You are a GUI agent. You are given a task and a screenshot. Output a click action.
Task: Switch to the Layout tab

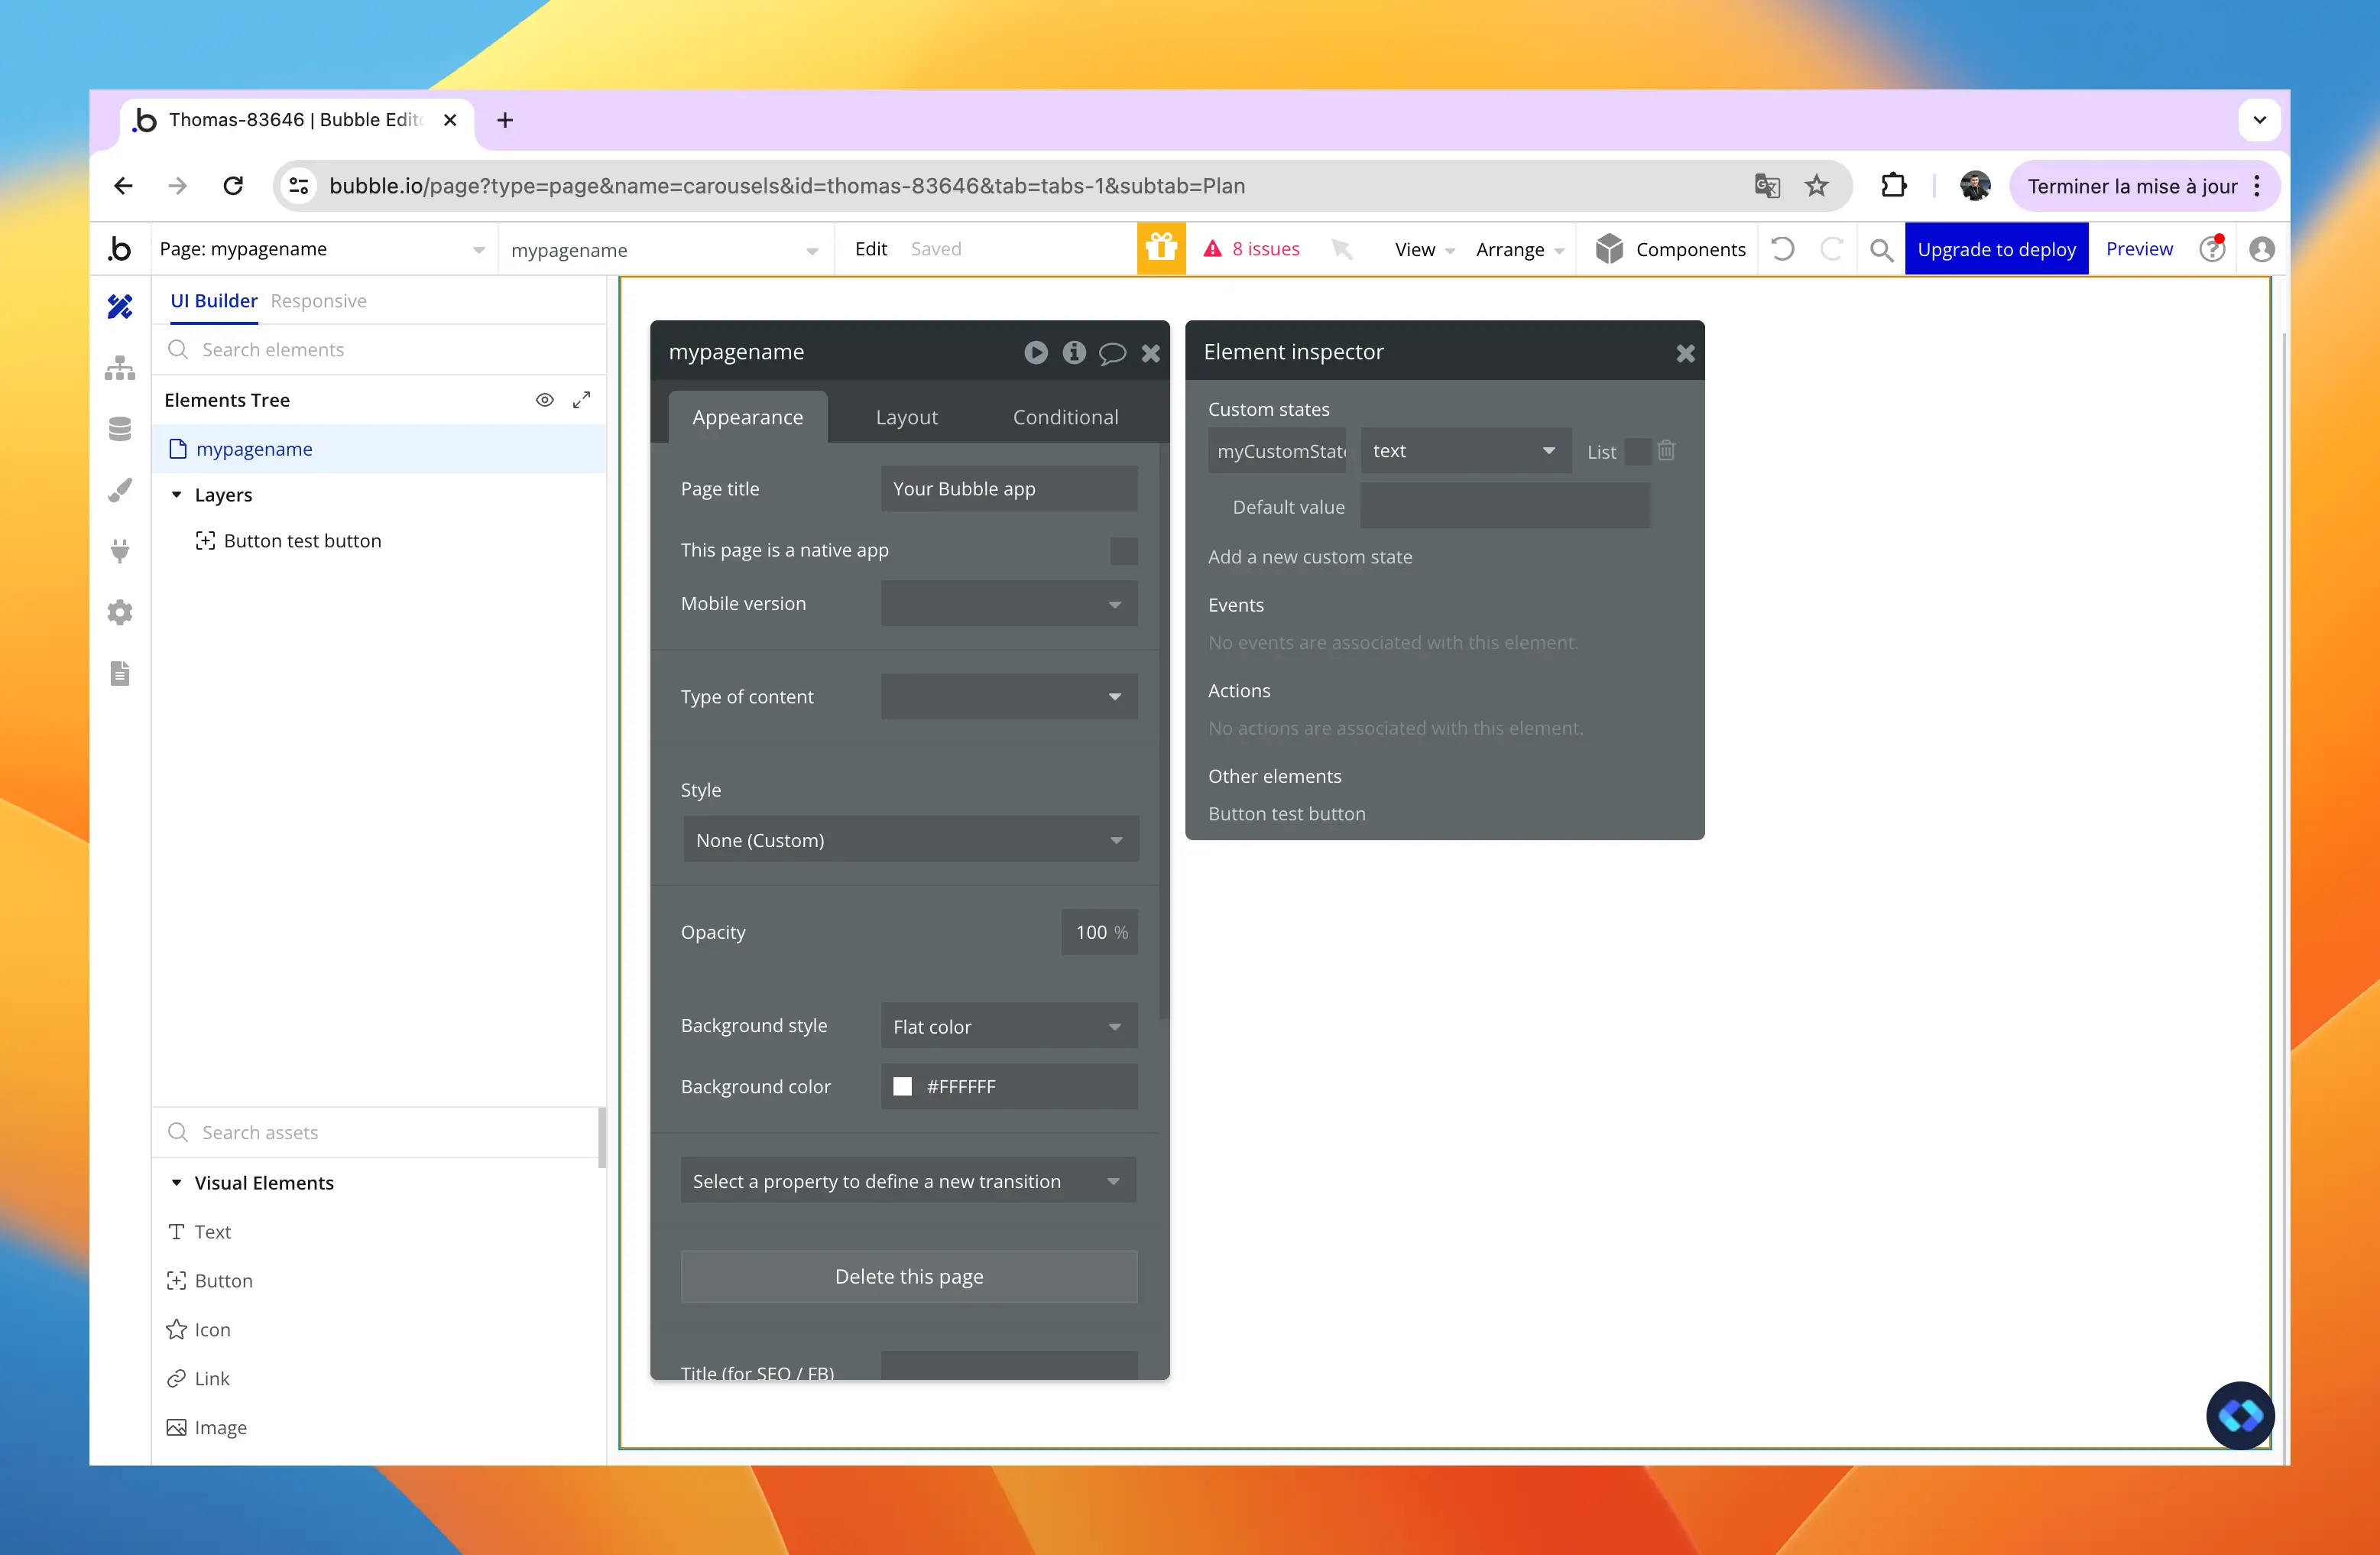(x=906, y=417)
